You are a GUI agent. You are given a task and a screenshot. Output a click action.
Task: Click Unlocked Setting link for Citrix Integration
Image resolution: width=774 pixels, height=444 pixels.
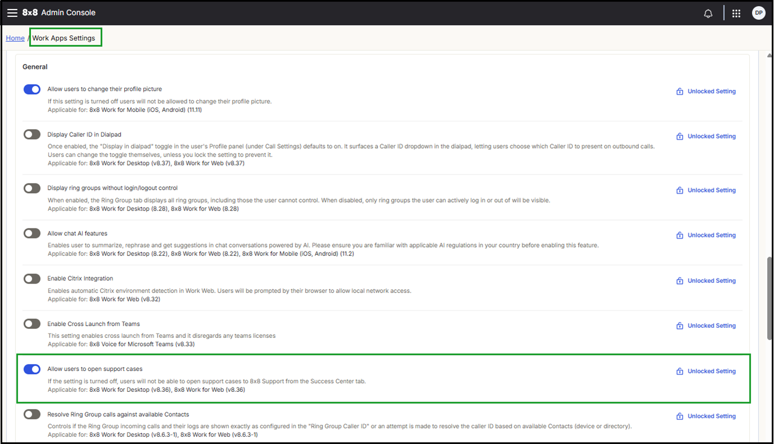point(712,281)
